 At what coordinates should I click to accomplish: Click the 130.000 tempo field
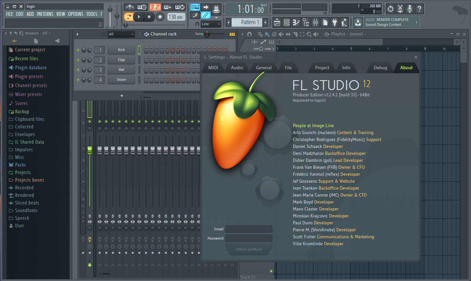pos(176,17)
